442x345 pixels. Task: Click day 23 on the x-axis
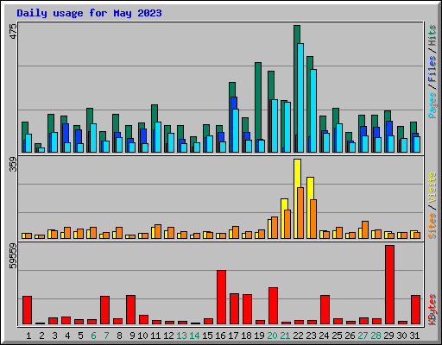coord(311,336)
